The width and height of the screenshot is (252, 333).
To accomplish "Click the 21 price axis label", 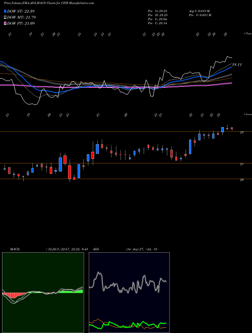I will pyautogui.click(x=241, y=164).
